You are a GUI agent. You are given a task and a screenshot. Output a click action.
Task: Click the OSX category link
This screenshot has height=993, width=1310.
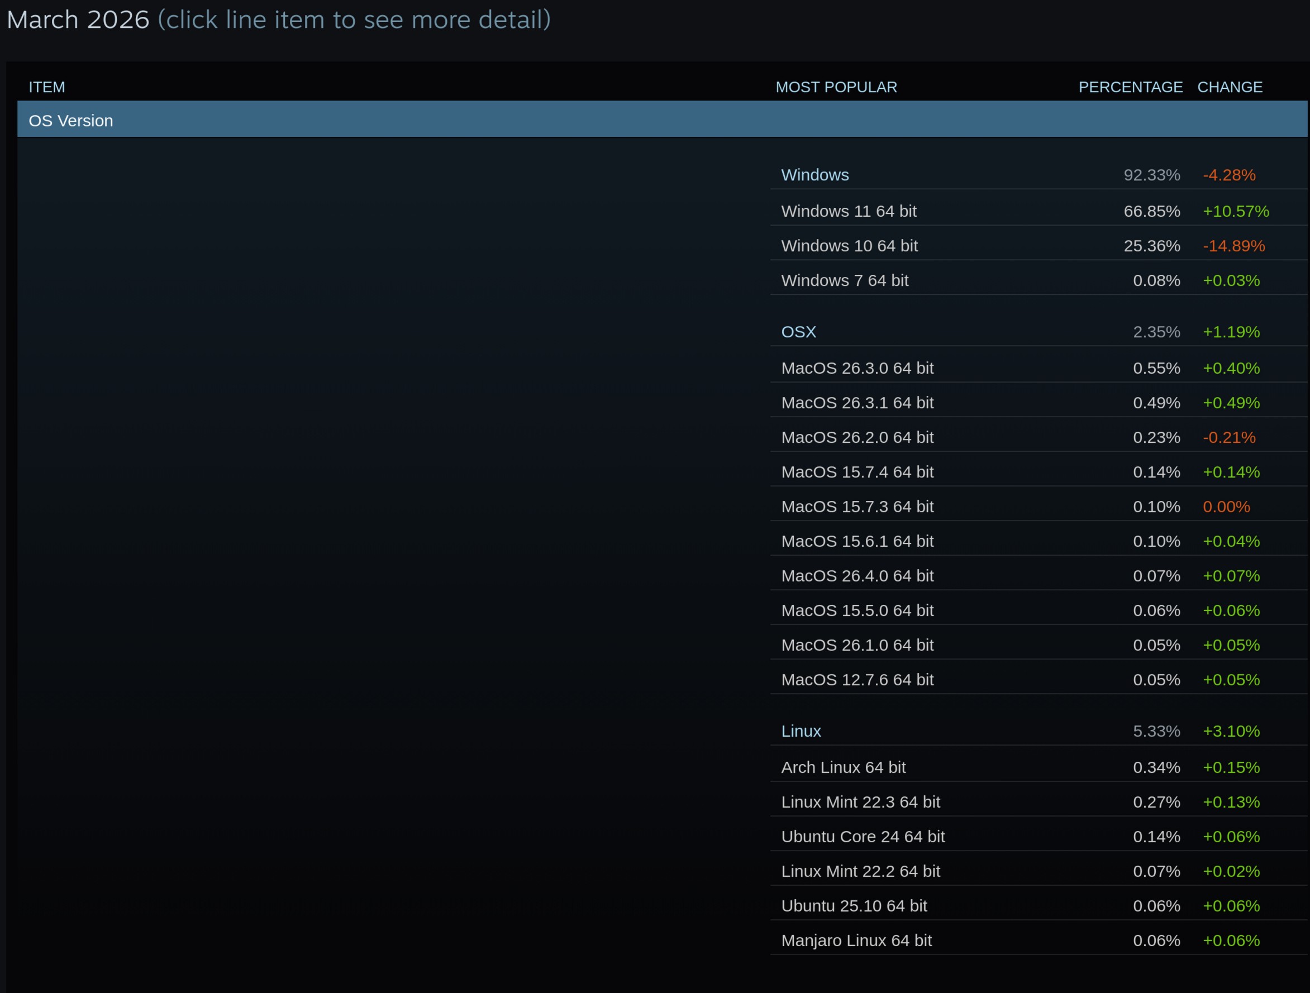coord(798,332)
